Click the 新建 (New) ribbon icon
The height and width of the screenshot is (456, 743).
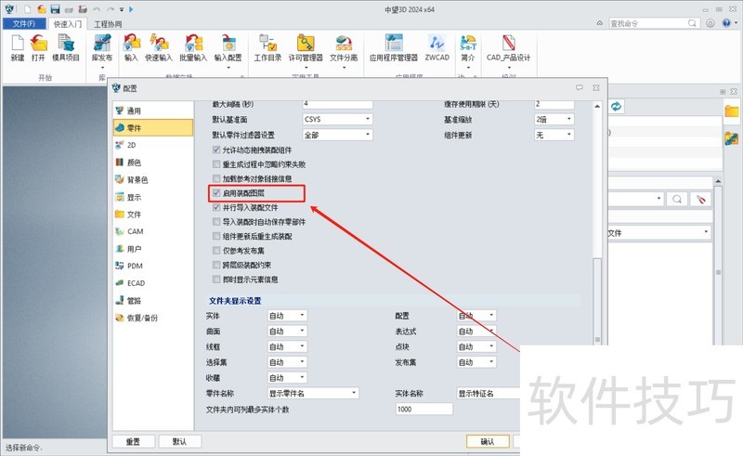(18, 48)
